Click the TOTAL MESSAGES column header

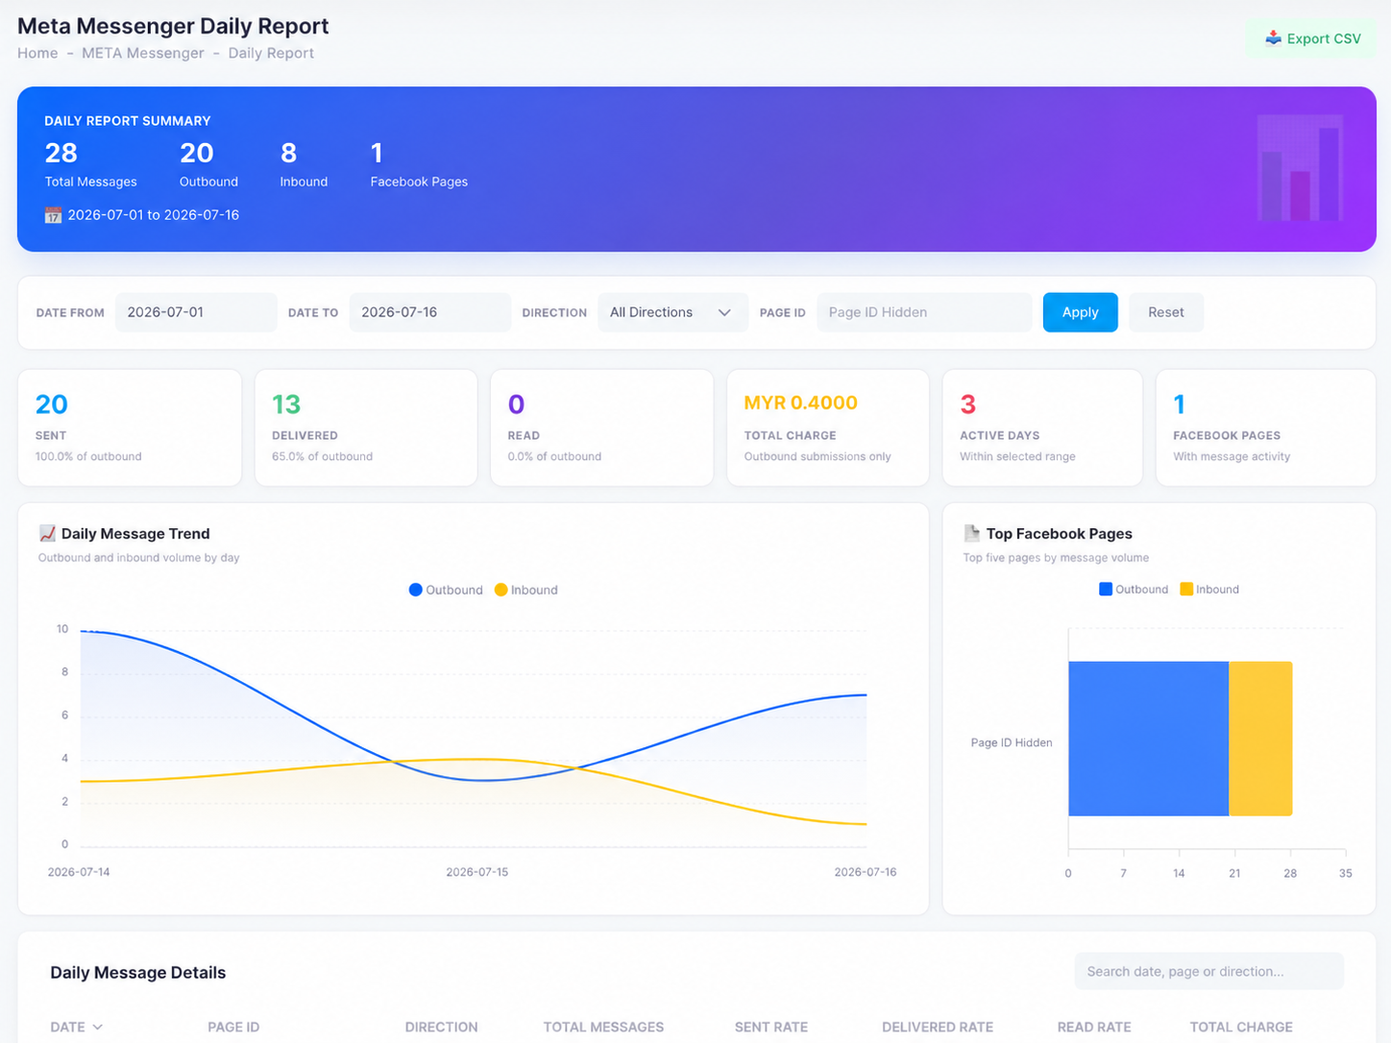603,1028
